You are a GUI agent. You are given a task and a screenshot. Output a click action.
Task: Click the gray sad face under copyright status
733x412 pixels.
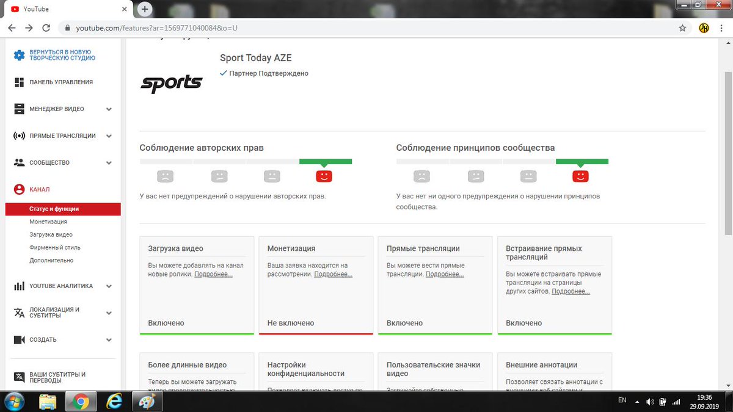(x=165, y=176)
